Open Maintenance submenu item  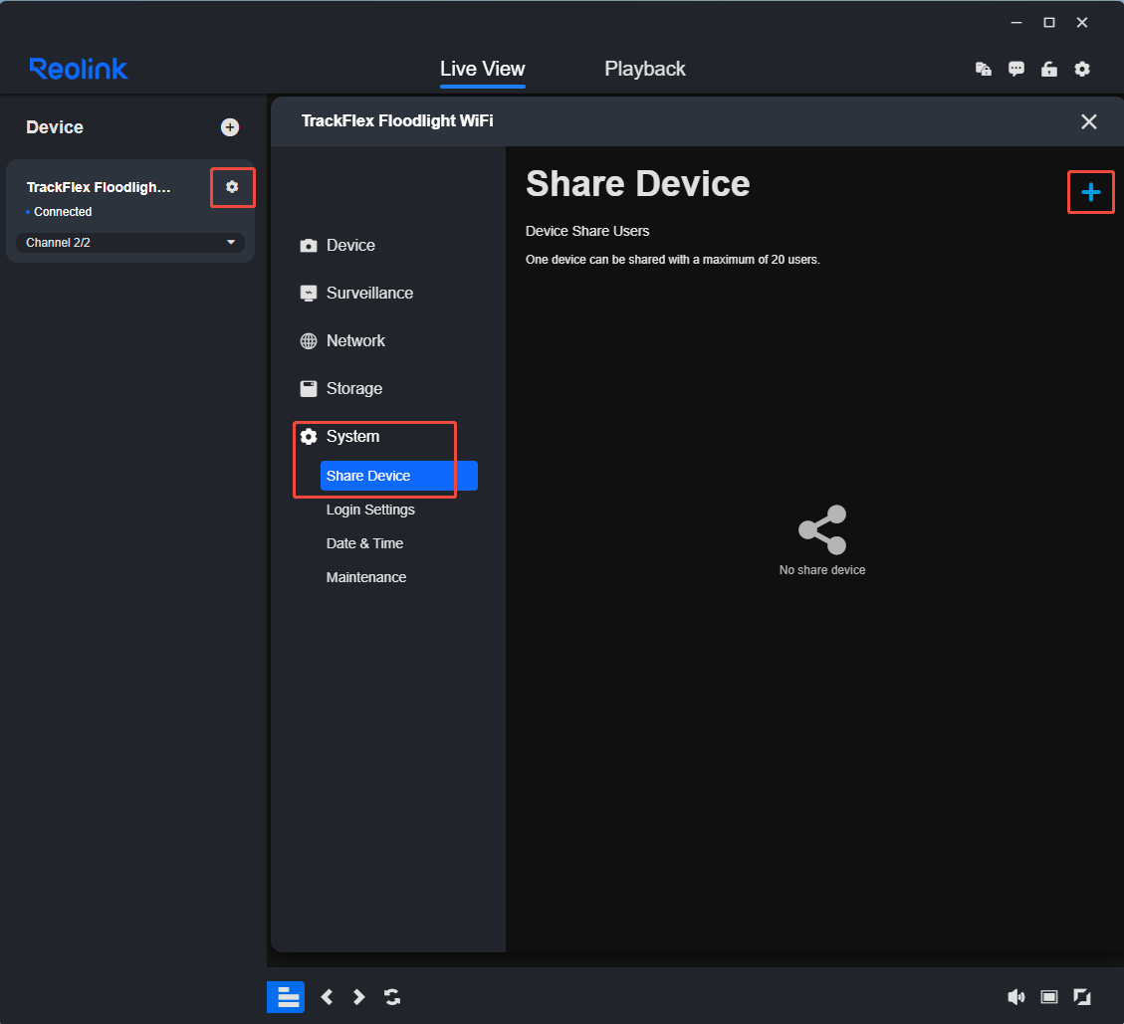365,577
